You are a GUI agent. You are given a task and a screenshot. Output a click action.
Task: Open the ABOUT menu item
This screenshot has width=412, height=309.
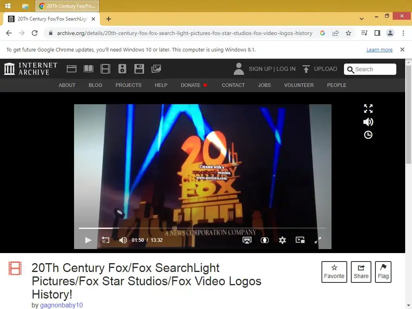67,85
